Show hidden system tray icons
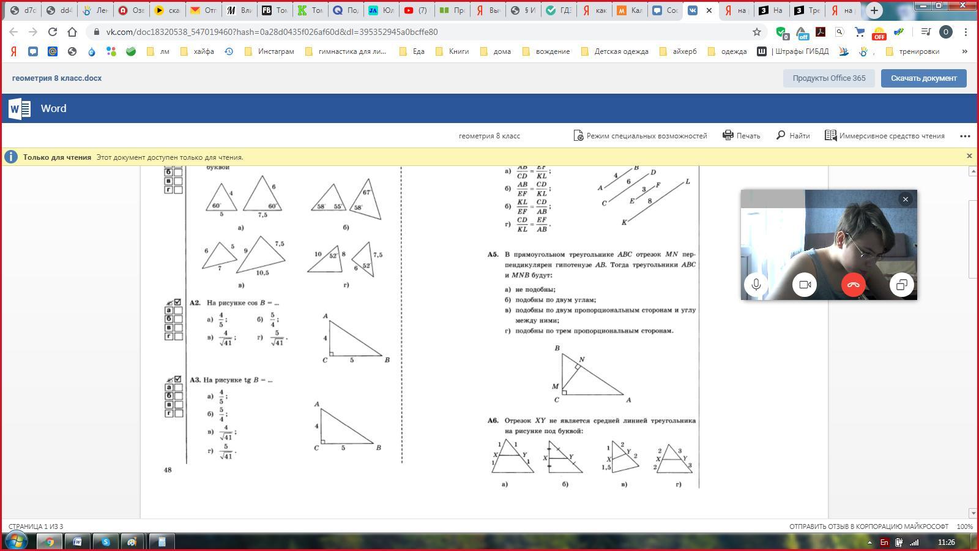This screenshot has height=551, width=979. [x=869, y=542]
